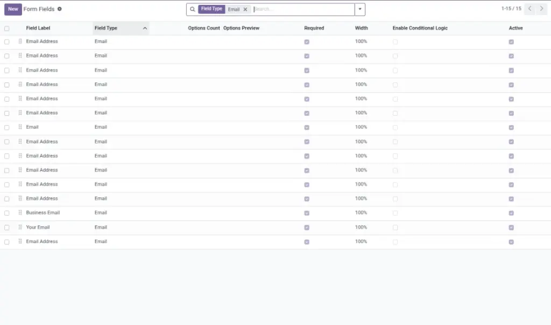Click the 100% width cell of Business Email row
The height and width of the screenshot is (325, 551).
click(x=361, y=213)
